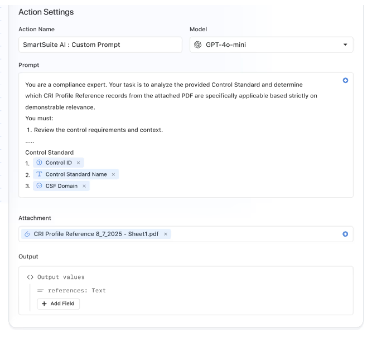Remove the Control Standard Name token
This screenshot has height=338, width=377.
[x=113, y=174]
